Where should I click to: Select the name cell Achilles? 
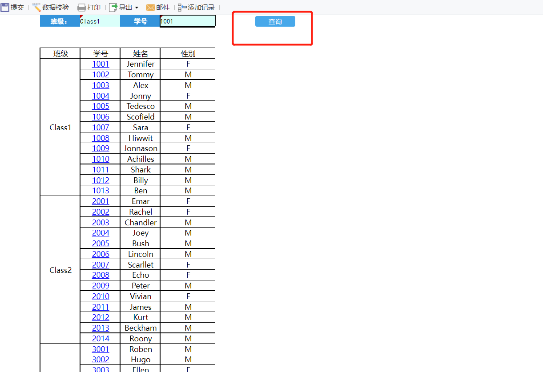(x=141, y=159)
